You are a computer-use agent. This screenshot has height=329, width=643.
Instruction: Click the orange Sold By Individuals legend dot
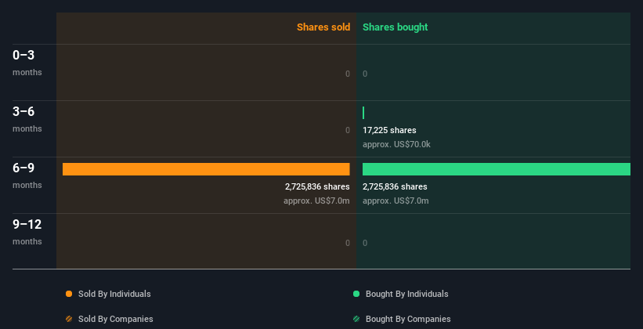coord(69,294)
